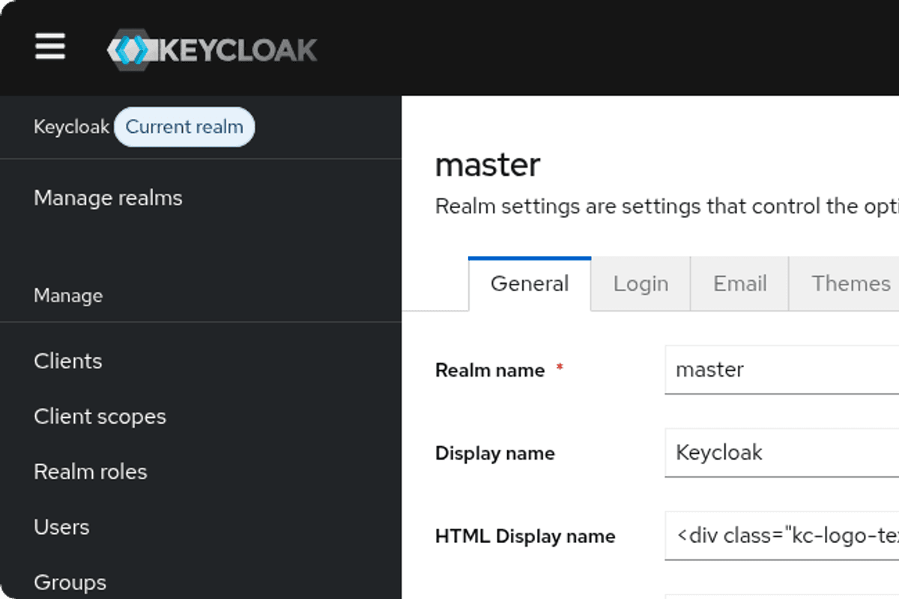The height and width of the screenshot is (599, 899).
Task: Click the Realm name input field
Action: tap(782, 370)
